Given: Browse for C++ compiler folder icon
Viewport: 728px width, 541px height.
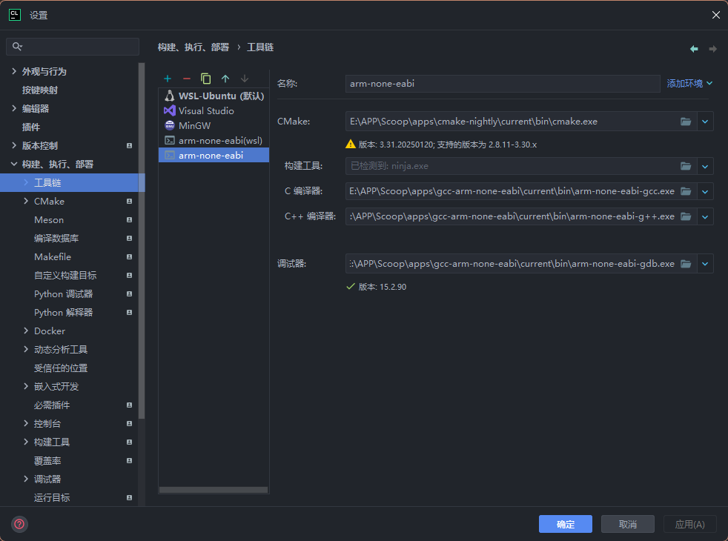Looking at the screenshot, I should 686,216.
